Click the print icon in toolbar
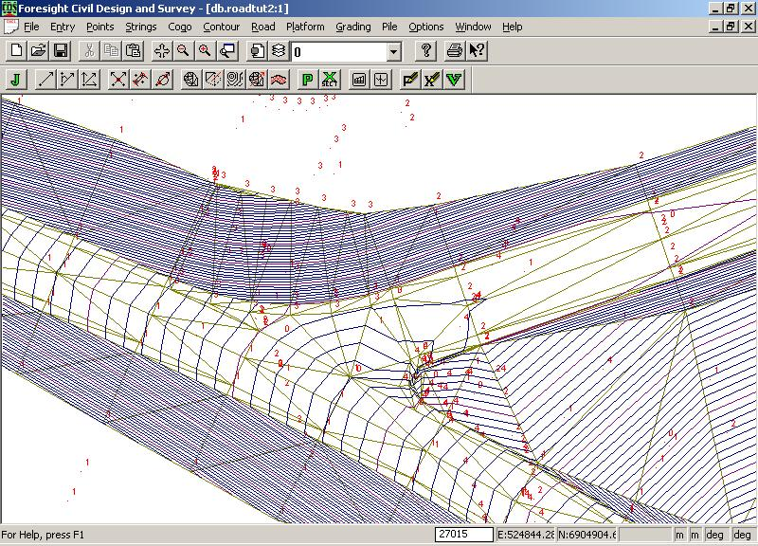Screen dimensions: 758x546 [x=455, y=50]
